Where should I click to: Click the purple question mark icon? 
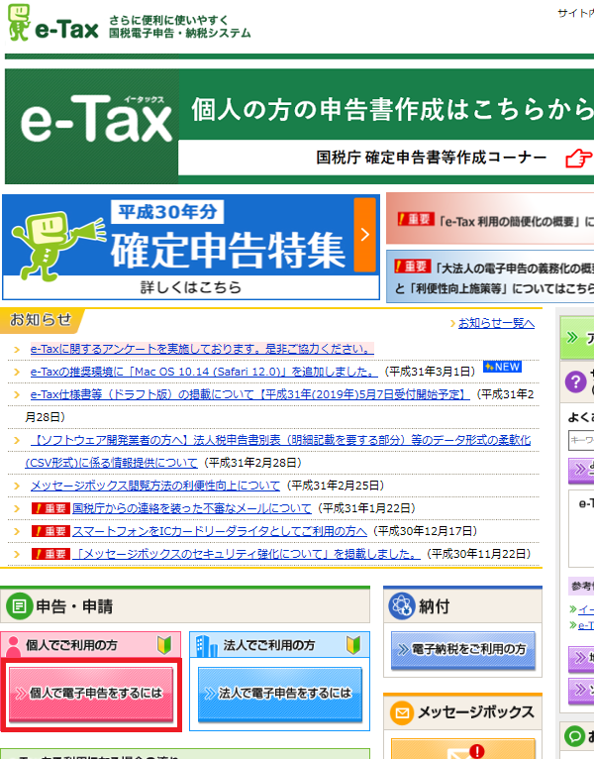coord(575,382)
